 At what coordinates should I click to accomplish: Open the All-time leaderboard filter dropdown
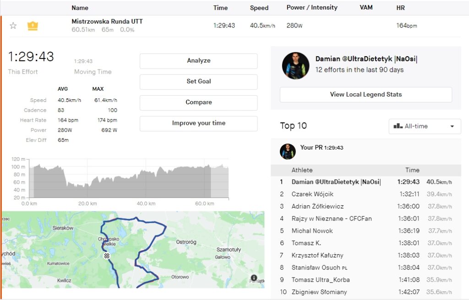pyautogui.click(x=425, y=126)
